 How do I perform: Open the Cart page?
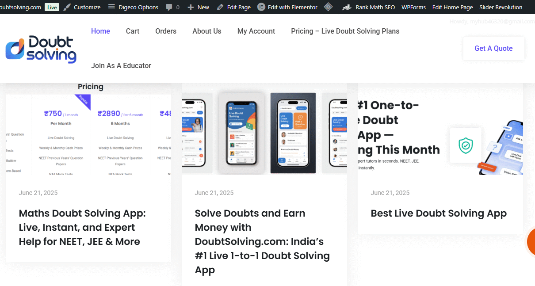pos(133,31)
